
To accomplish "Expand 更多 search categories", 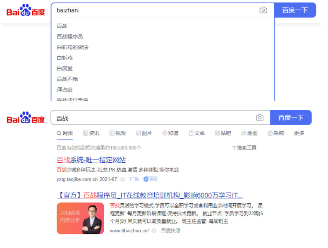I will click(299, 133).
